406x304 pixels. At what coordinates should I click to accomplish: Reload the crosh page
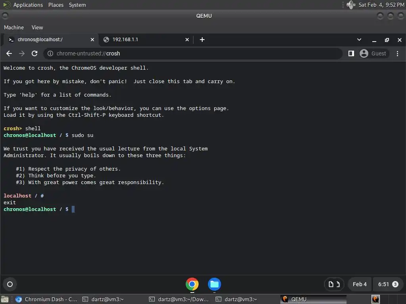tap(34, 53)
